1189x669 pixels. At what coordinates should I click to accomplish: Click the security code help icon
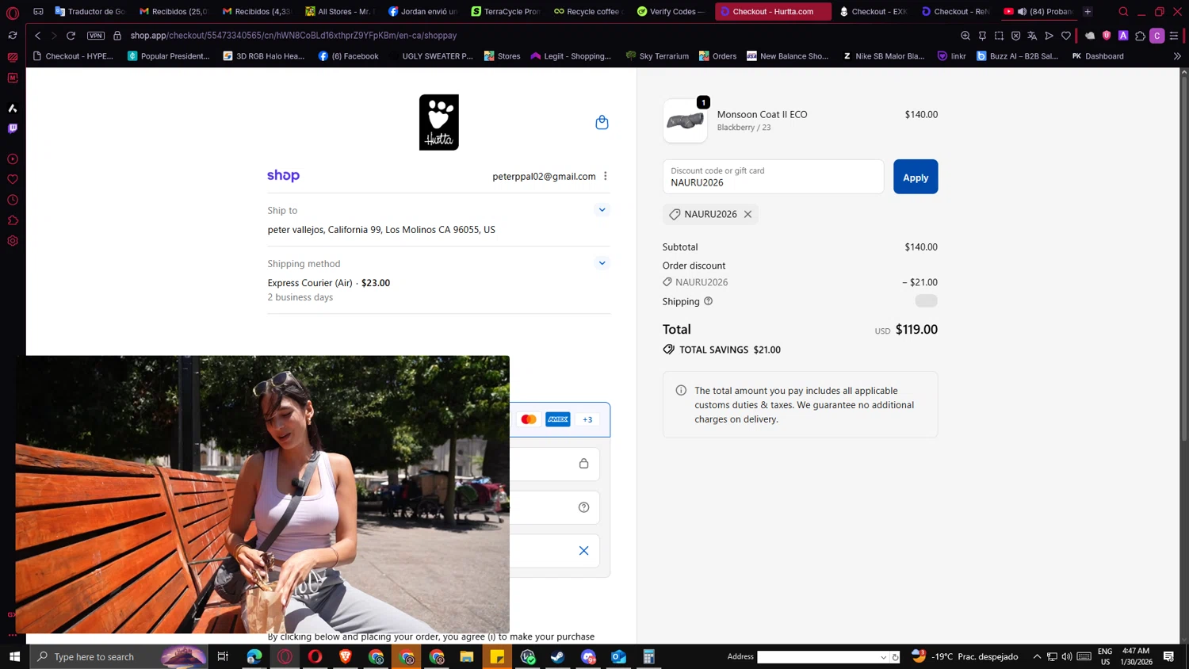tap(583, 507)
